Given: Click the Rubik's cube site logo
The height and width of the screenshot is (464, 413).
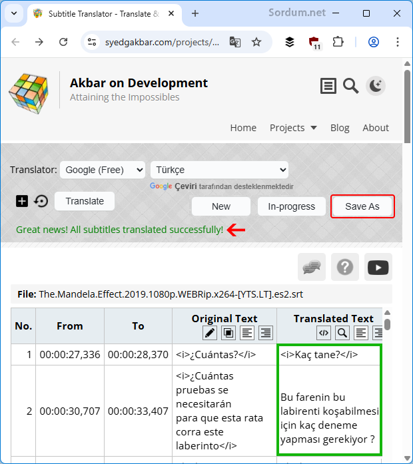Looking at the screenshot, I should tap(29, 93).
